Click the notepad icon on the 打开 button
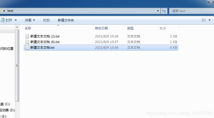Screen dimensions: 214x118 click(x=2, y=20)
